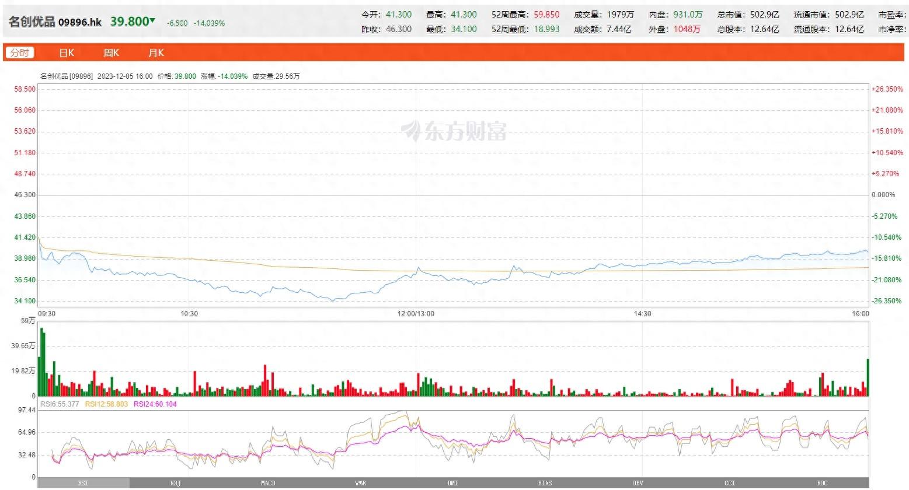Click the 52-week high value 59.850

coord(546,15)
